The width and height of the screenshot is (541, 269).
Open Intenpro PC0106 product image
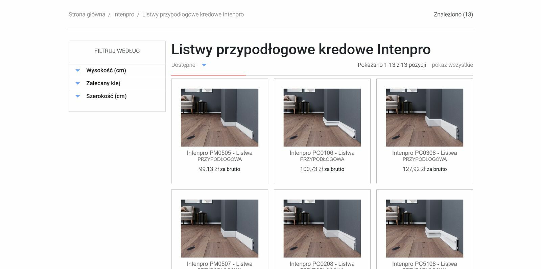pos(322,118)
